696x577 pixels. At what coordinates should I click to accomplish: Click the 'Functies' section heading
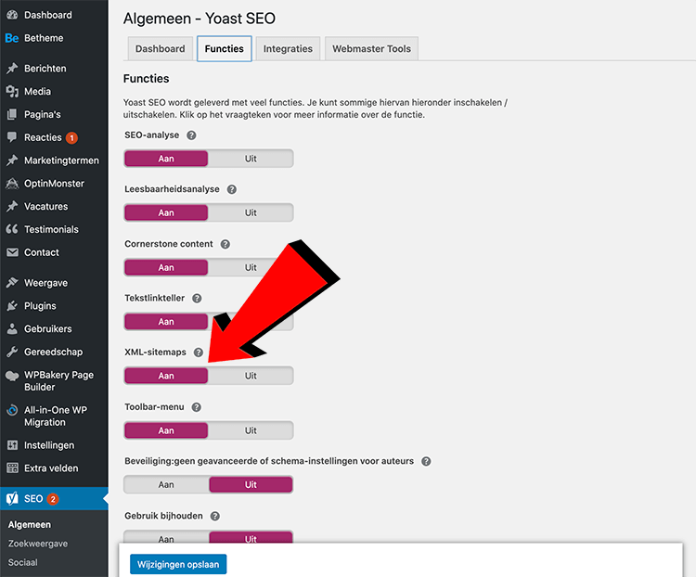coord(146,79)
